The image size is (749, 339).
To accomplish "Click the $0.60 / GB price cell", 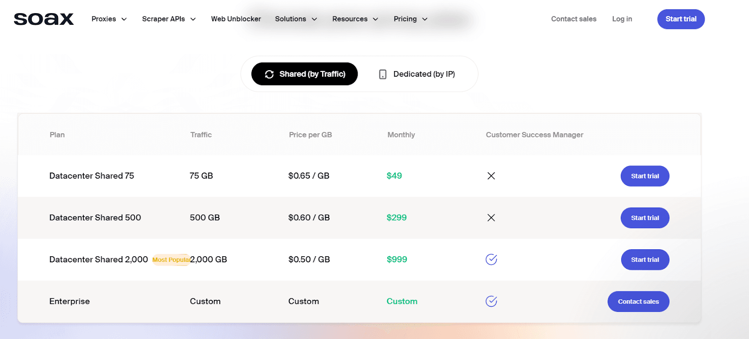I will tap(309, 217).
